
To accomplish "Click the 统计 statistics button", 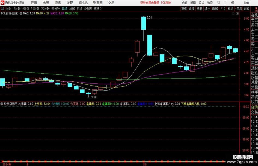I will (207, 8).
